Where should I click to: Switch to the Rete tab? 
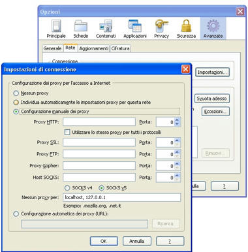pyautogui.click(x=70, y=48)
